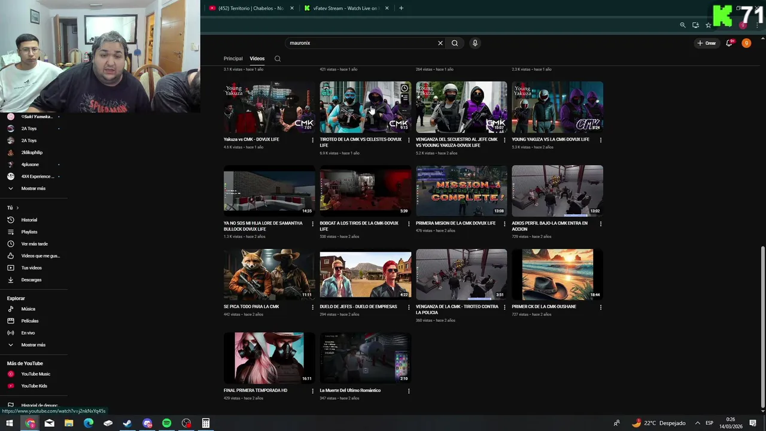This screenshot has height=431, width=766.
Task: Switch to the Territorio Chabelos tab
Action: point(251,8)
